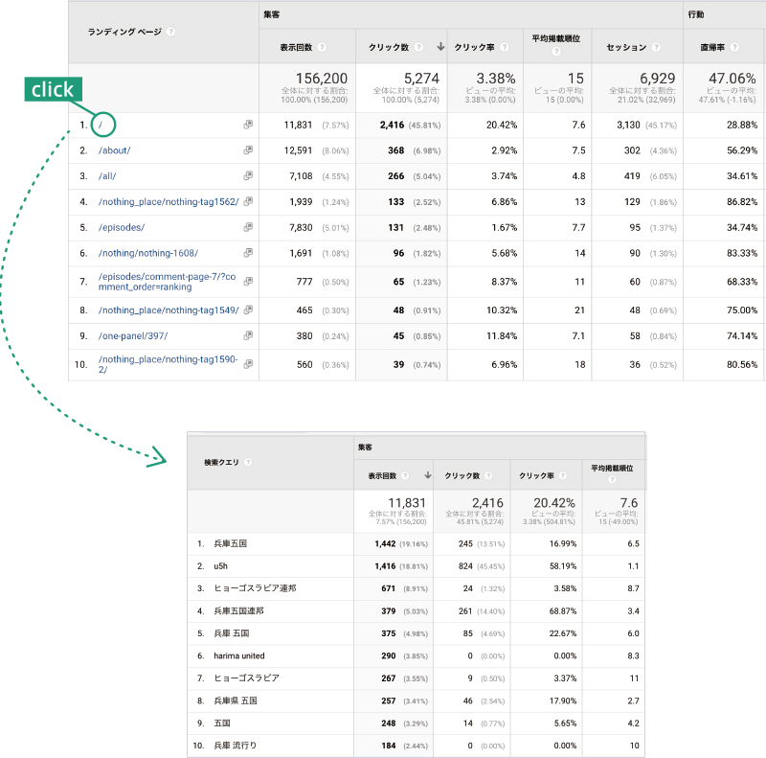Click help icon next to セッション header
The height and width of the screenshot is (758, 766).
tap(655, 47)
